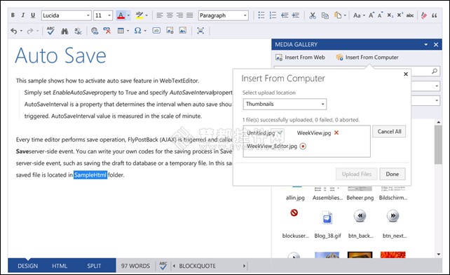Open the Thumbnails upload location dropdown

pos(285,104)
